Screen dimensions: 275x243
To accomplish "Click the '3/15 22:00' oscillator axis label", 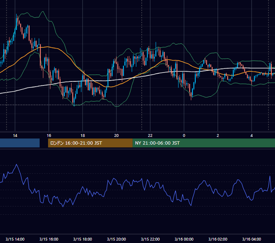I will tap(150, 239).
